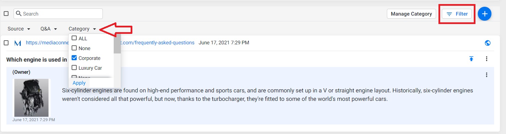The image size is (506, 134).
Task: Open the frequently-asked-questions URL link
Action: pyautogui.click(x=110, y=43)
